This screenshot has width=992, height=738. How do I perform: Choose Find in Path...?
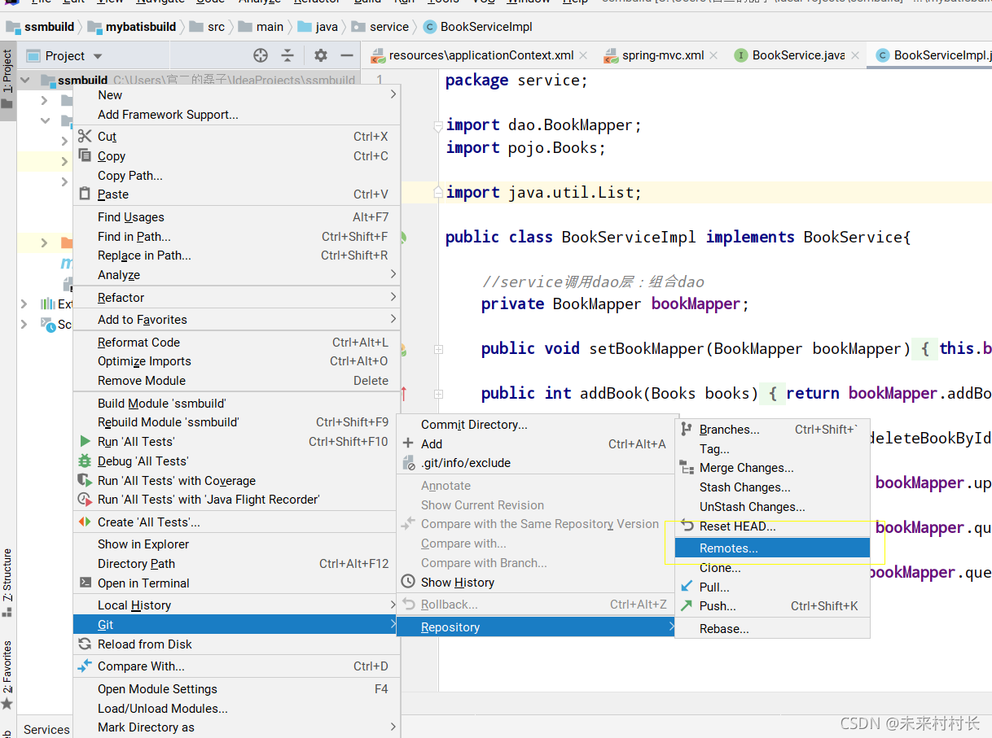pos(237,237)
